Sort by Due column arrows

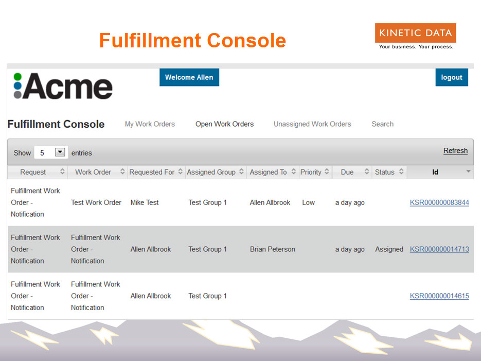tap(367, 171)
